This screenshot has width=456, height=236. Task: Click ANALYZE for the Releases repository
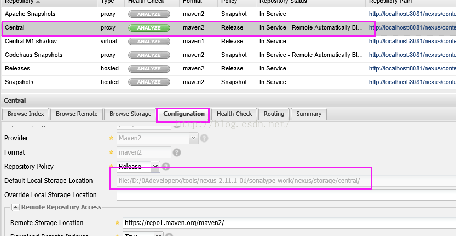tap(149, 69)
